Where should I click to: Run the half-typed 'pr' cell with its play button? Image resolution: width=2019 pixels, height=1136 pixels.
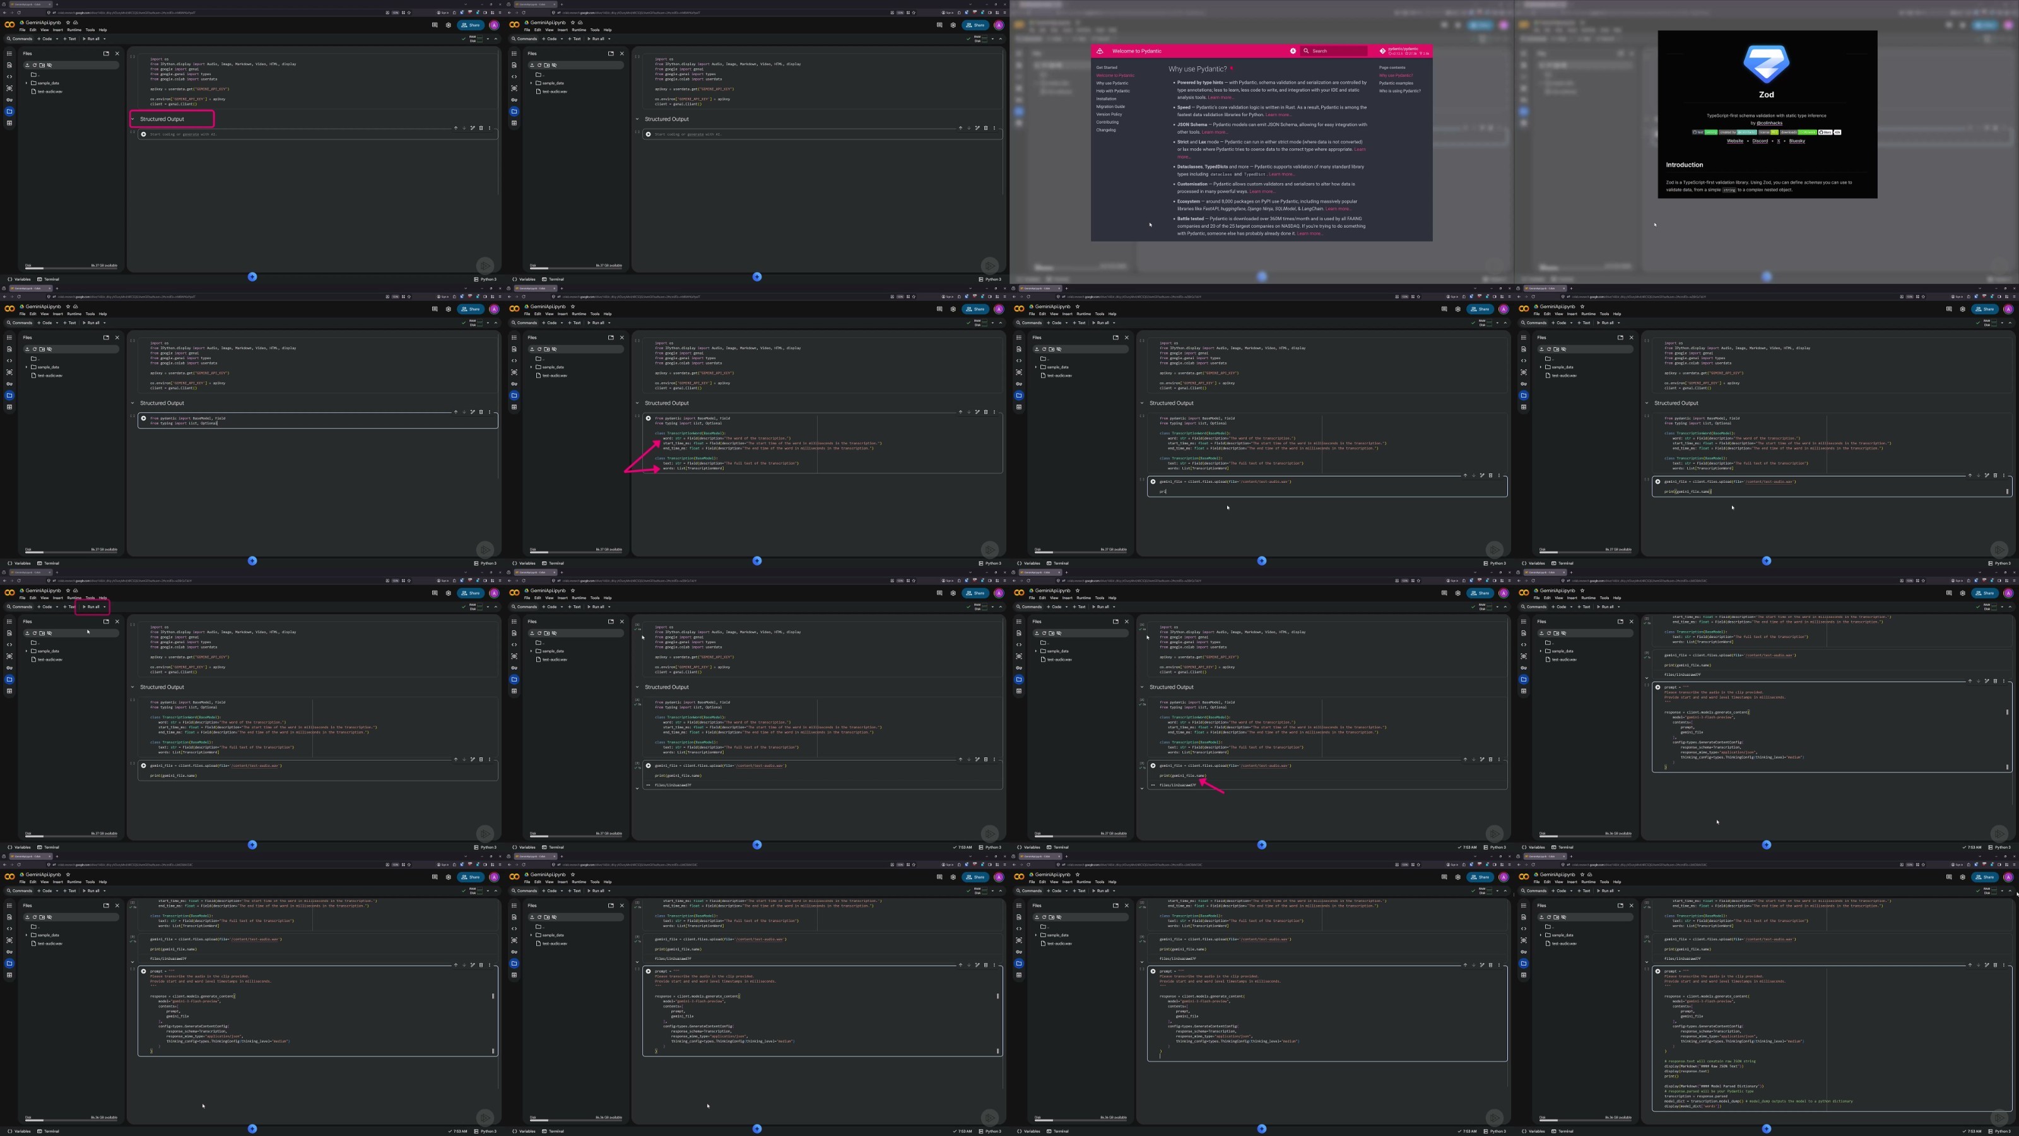(1153, 482)
